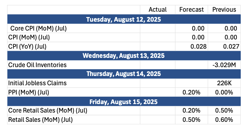Image resolution: width=245 pixels, height=130 pixels.
Task: Click the -3.029M previous value cell
Action: [224, 65]
